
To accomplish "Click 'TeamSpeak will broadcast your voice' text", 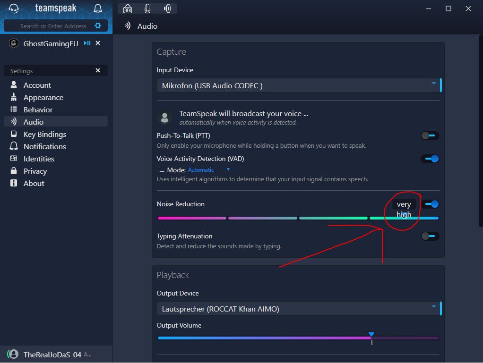I will click(x=244, y=113).
